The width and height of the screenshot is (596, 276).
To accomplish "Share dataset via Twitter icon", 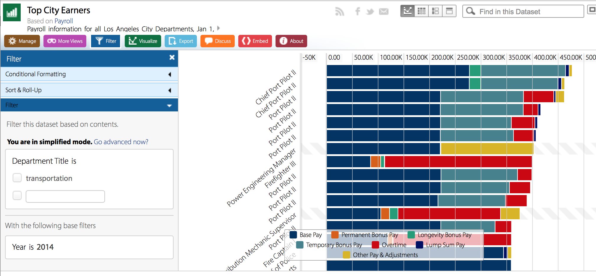I will [370, 12].
